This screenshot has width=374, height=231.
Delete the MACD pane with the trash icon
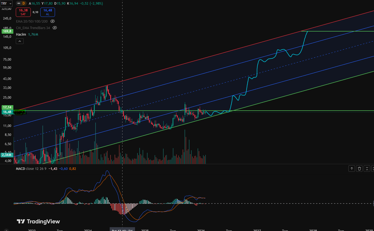point(359,168)
